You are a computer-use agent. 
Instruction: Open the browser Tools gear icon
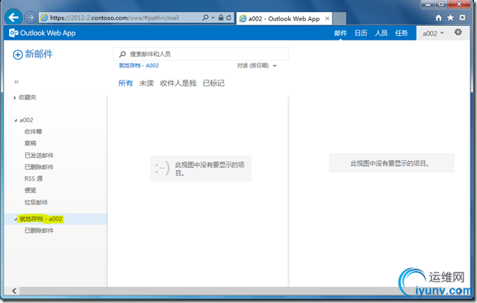click(462, 18)
